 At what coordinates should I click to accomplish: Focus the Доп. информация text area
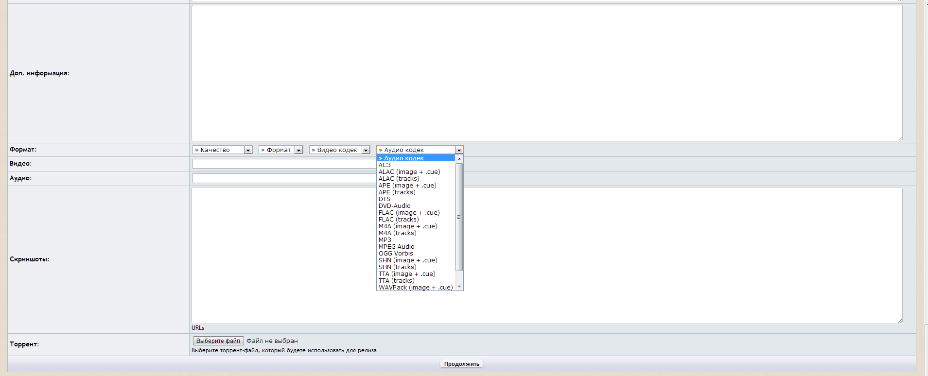(x=547, y=73)
